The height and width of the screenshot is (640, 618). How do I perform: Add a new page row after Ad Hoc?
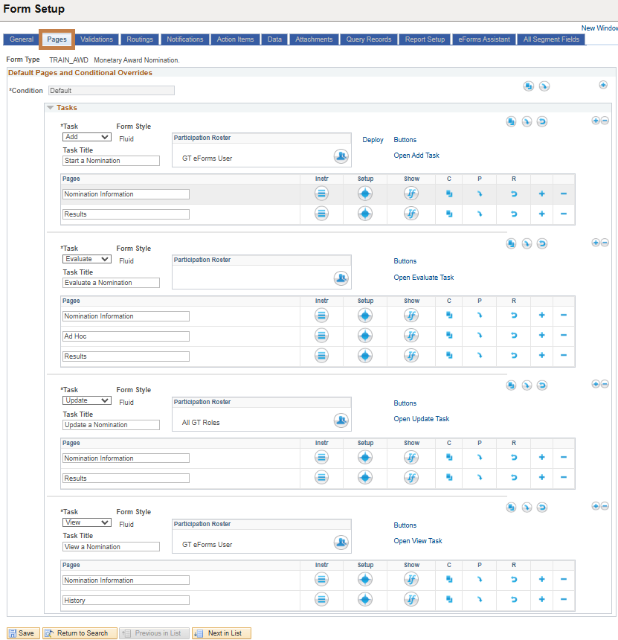click(x=541, y=336)
